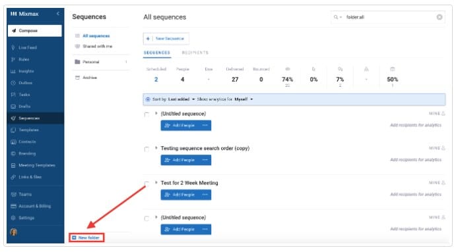Switch to the Recipients tab
Screen dimensions: 456x252
pyautogui.click(x=195, y=53)
